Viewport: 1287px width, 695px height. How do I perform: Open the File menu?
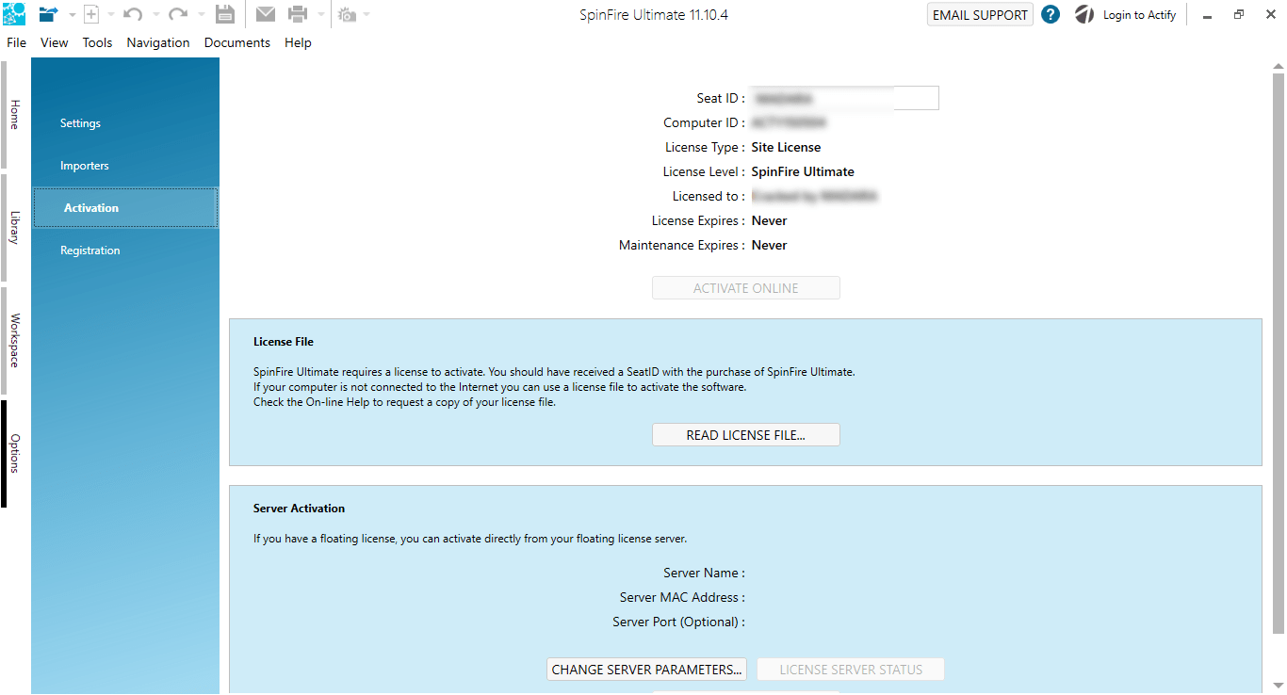click(17, 42)
